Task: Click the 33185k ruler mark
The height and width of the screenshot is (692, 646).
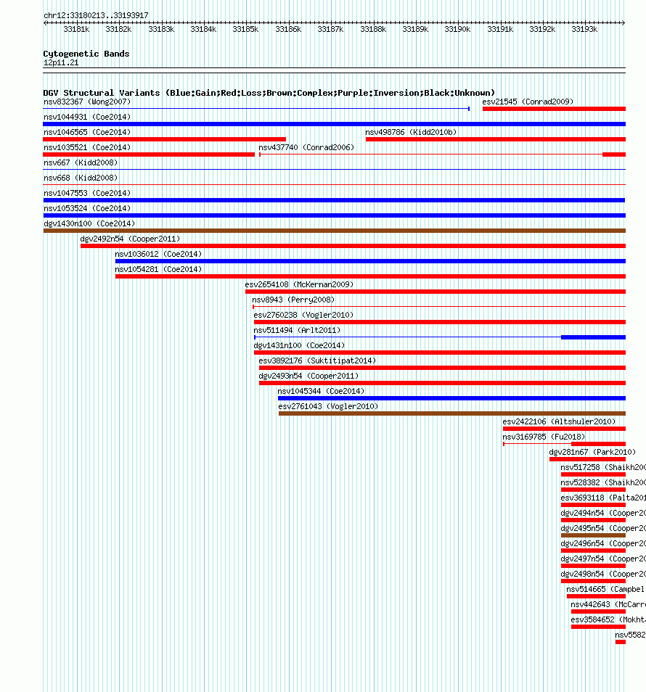Action: (x=245, y=29)
